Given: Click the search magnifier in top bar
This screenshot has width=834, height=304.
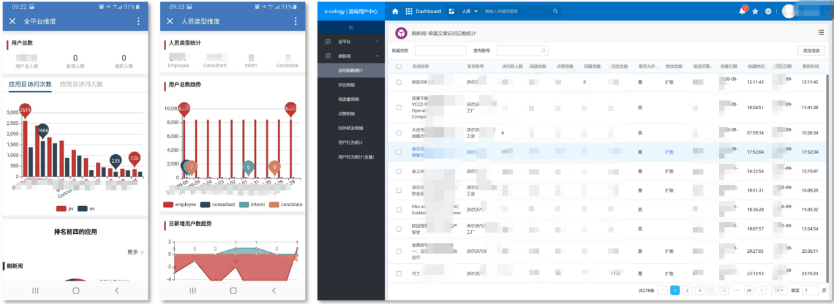Looking at the screenshot, I should point(555,11).
